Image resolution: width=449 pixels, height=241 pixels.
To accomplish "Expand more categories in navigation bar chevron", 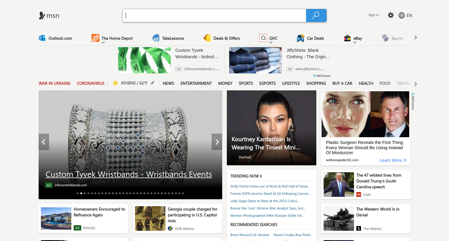I will pyautogui.click(x=415, y=84).
